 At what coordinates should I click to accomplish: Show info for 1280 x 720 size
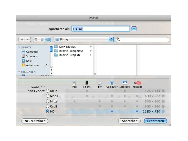tap(163, 111)
